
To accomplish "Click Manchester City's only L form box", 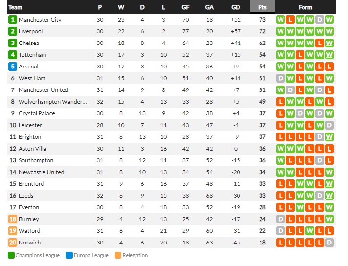I will point(290,20).
